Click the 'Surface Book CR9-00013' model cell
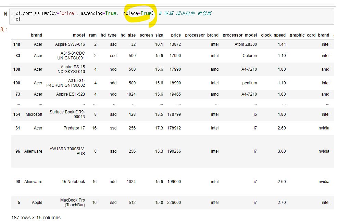The width and height of the screenshot is (338, 221). 67,114
